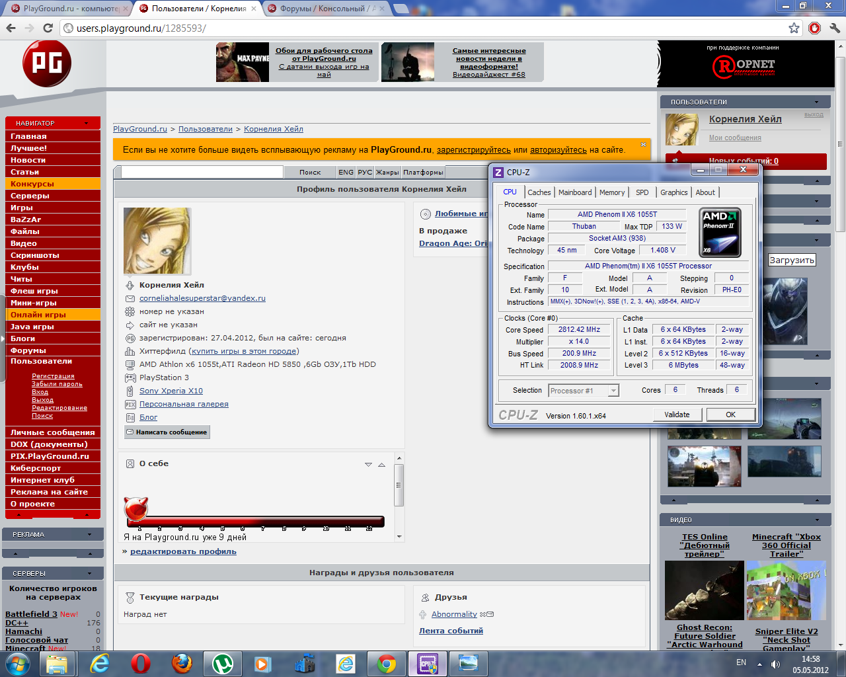
Task: Reload the page with the refresh icon
Action: click(x=48, y=28)
